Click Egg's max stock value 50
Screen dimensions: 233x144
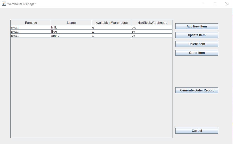pos(152,32)
